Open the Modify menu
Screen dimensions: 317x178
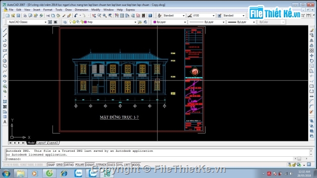pyautogui.click(x=96, y=10)
